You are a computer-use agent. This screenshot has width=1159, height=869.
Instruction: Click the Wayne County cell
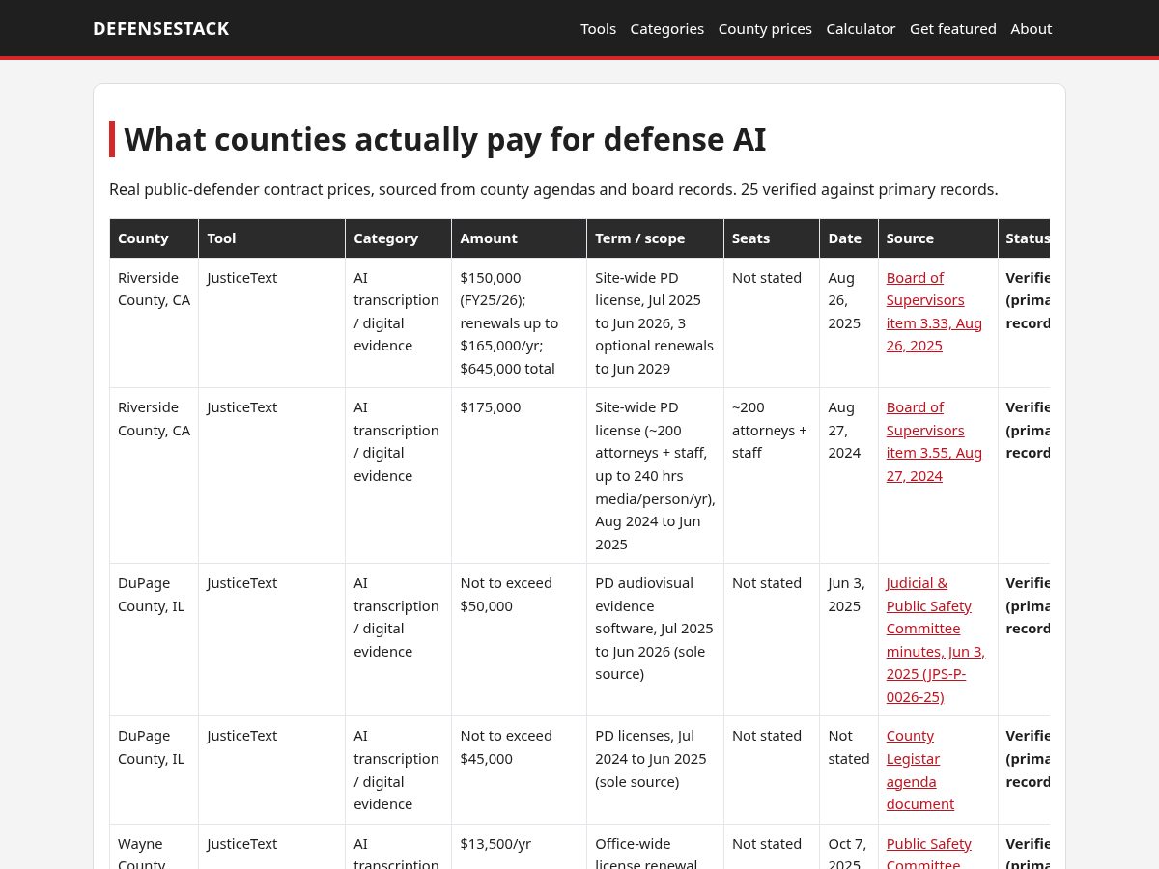155,847
